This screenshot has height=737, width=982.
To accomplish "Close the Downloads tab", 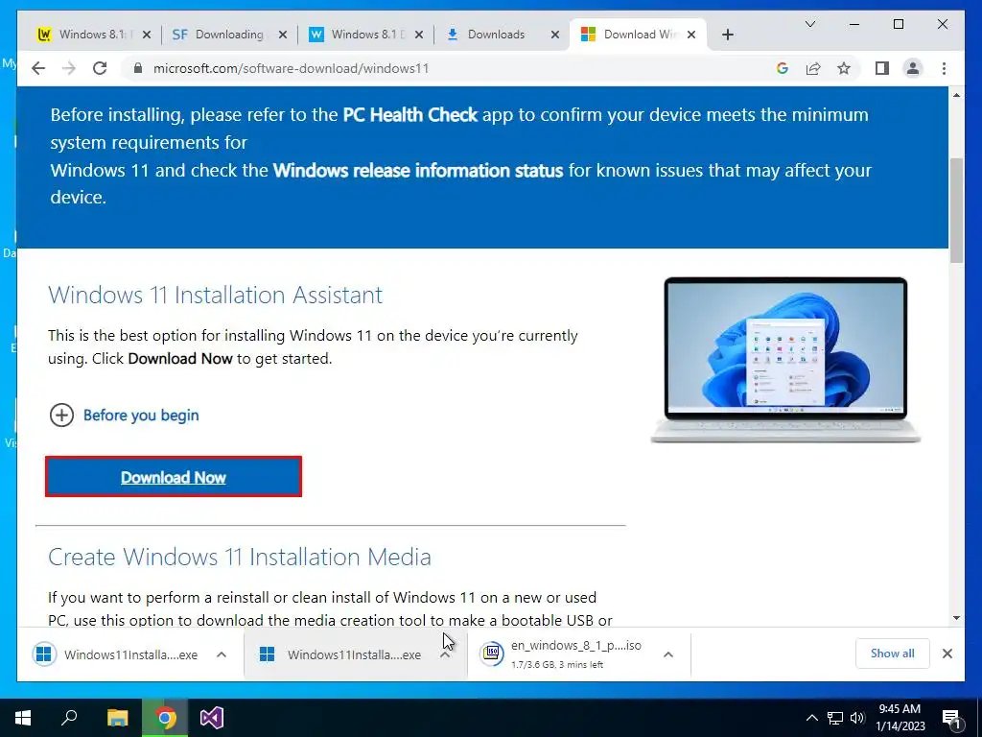I will pos(555,35).
